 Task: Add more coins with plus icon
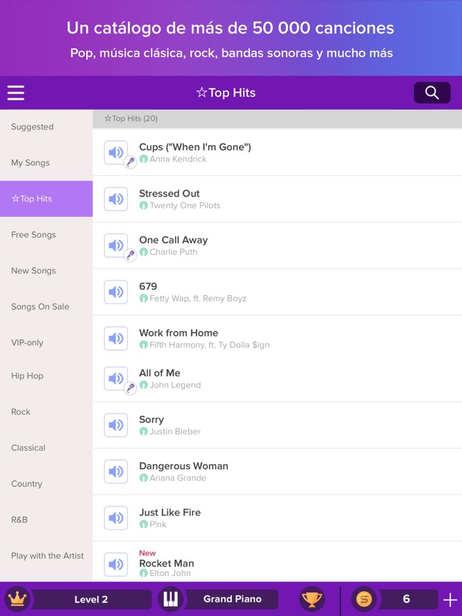[451, 600]
